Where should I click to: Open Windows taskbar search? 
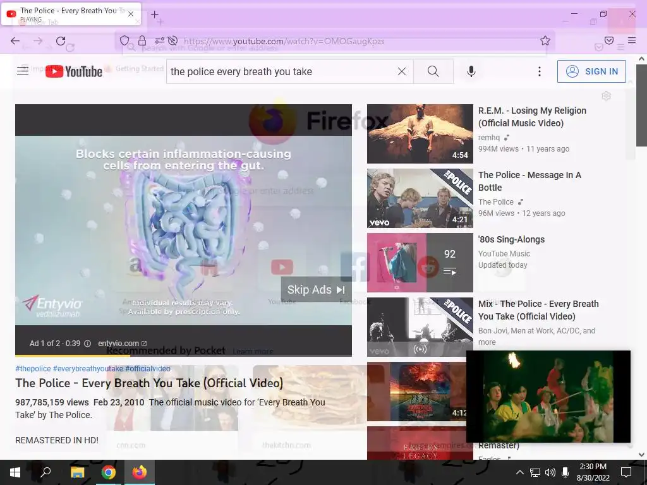45,472
